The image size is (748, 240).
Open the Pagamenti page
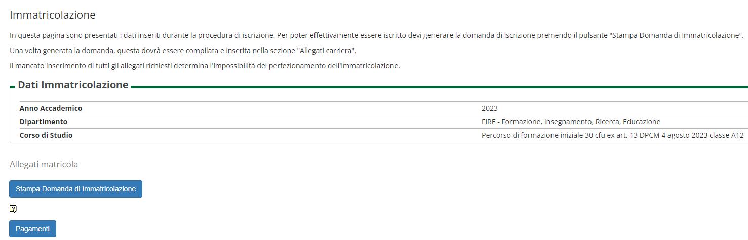(32, 229)
